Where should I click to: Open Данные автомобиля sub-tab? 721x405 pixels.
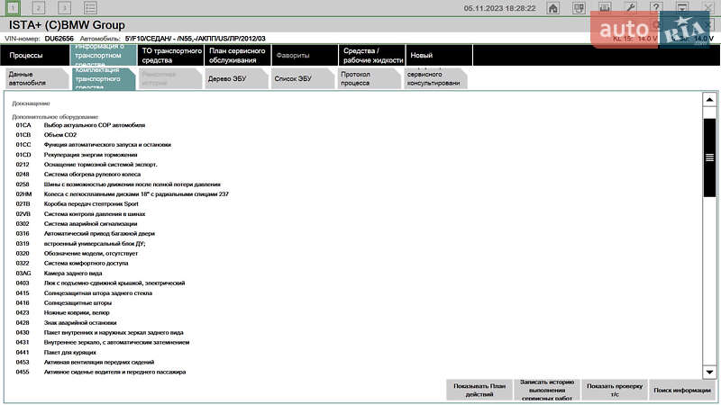pos(34,78)
